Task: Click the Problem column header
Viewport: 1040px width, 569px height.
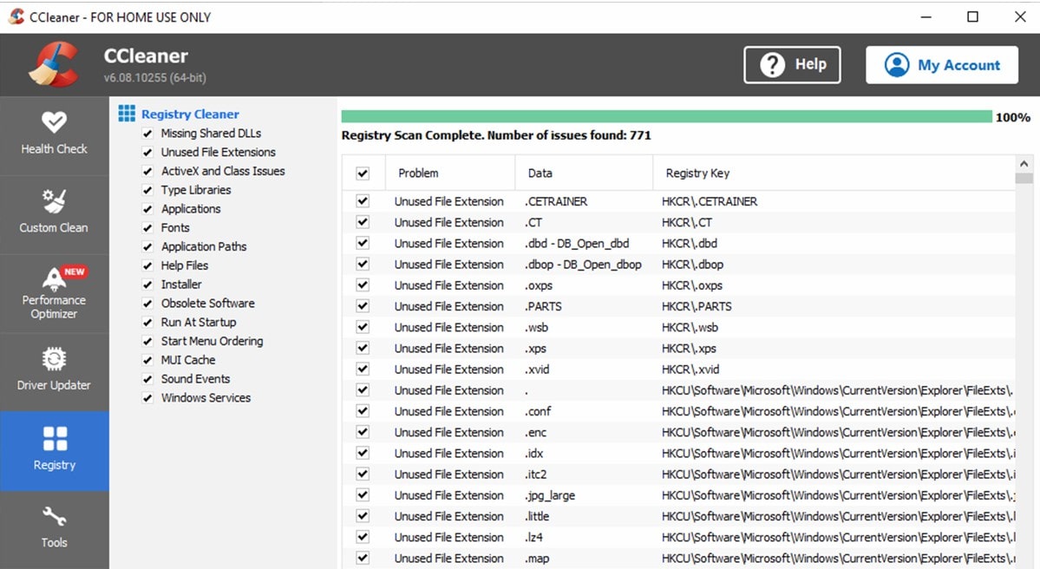Action: [x=417, y=173]
